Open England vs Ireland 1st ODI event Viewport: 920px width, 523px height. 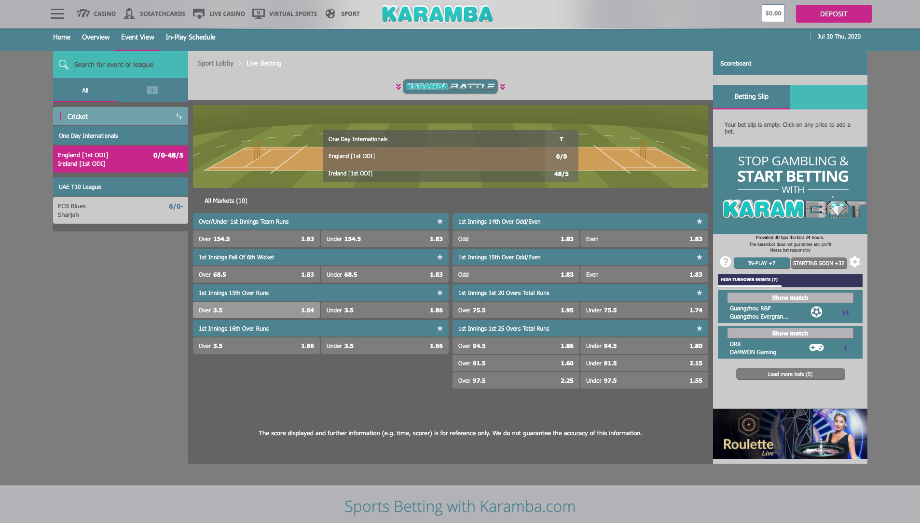[121, 159]
